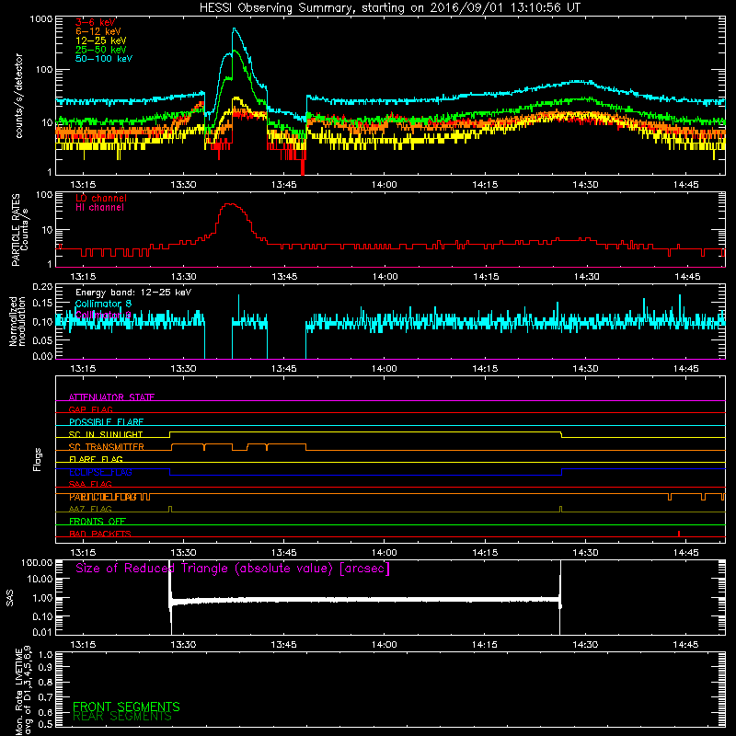Image resolution: width=736 pixels, height=736 pixels.
Task: Click the SC TRANSMITTER flag label
Action: (107, 446)
